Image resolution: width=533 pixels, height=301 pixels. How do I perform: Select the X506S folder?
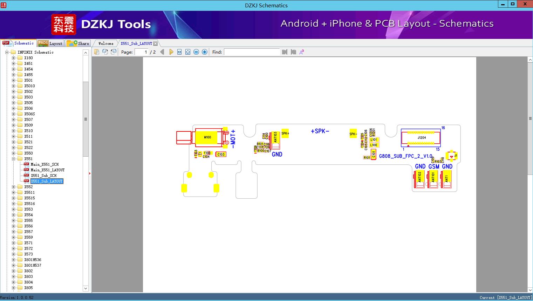coord(29,114)
